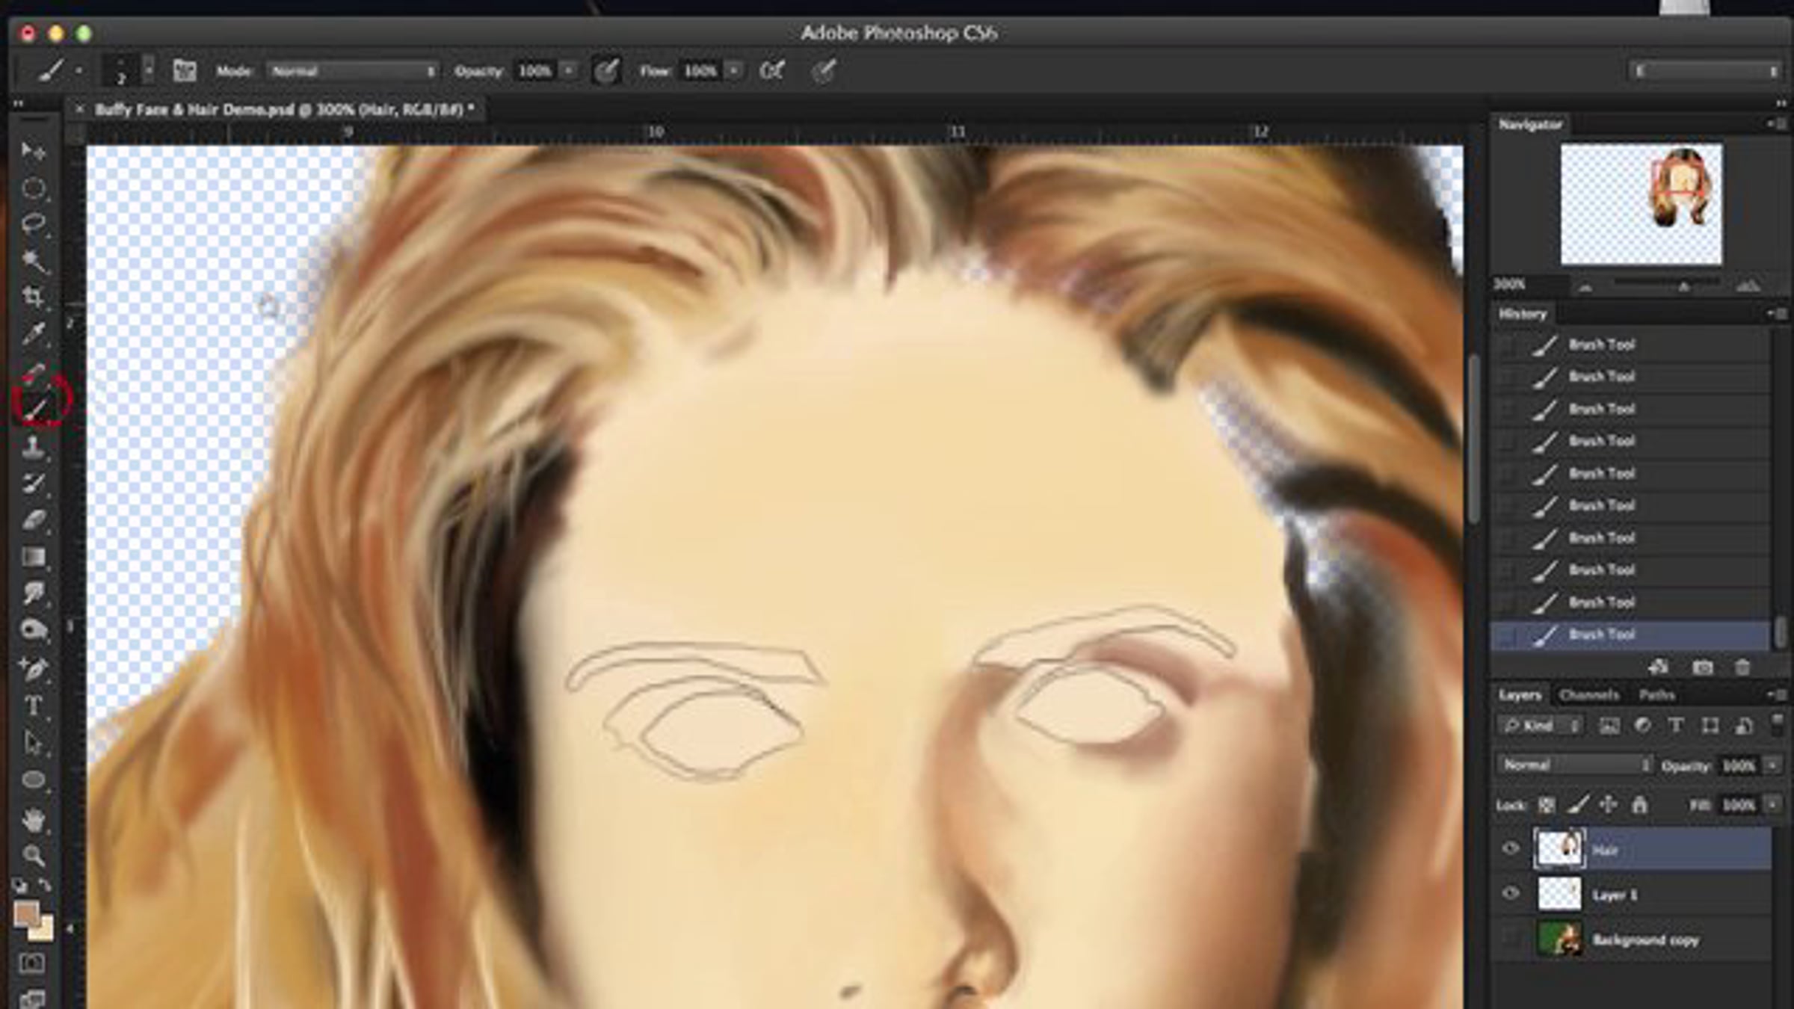Enable airbrush mode button next to Flow

click(772, 71)
